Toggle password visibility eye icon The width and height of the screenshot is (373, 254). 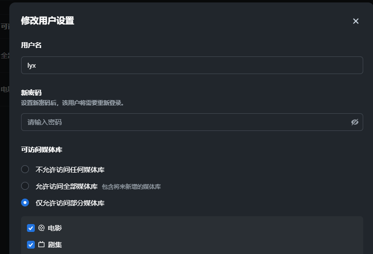(355, 122)
